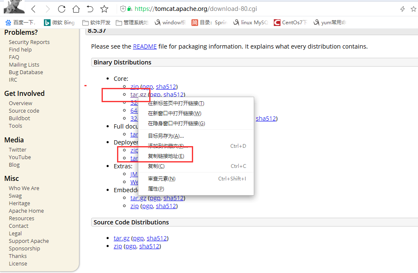Select 在新标签页中打开链接(T) menu entry
Screen dimensions: 418x273
196,103
